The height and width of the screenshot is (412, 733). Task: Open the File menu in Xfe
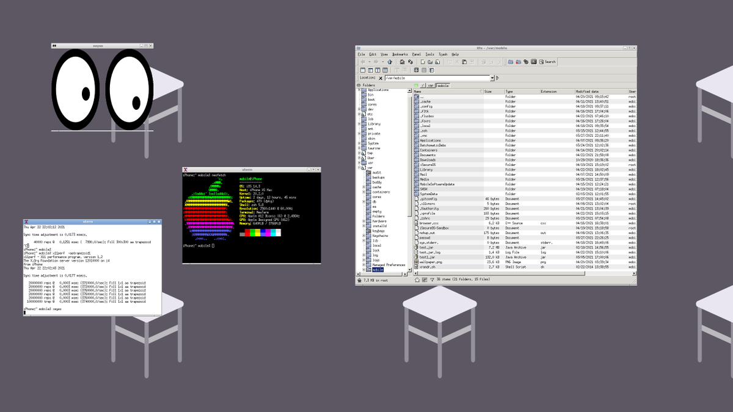tap(361, 54)
